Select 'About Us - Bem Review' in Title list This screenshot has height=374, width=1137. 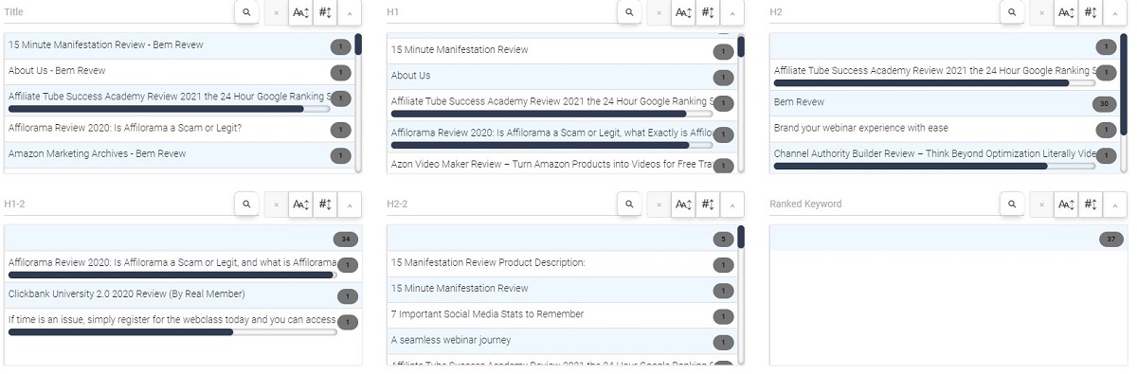[x=180, y=72]
